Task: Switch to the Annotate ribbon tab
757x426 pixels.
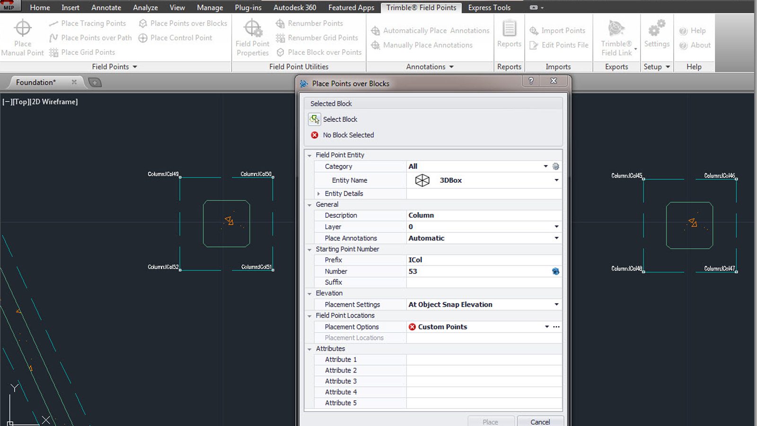Action: [x=106, y=8]
